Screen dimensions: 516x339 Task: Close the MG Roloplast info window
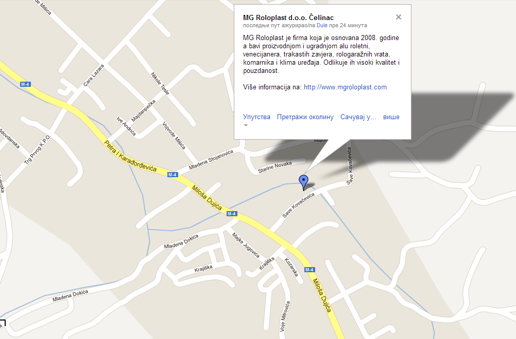(398, 17)
